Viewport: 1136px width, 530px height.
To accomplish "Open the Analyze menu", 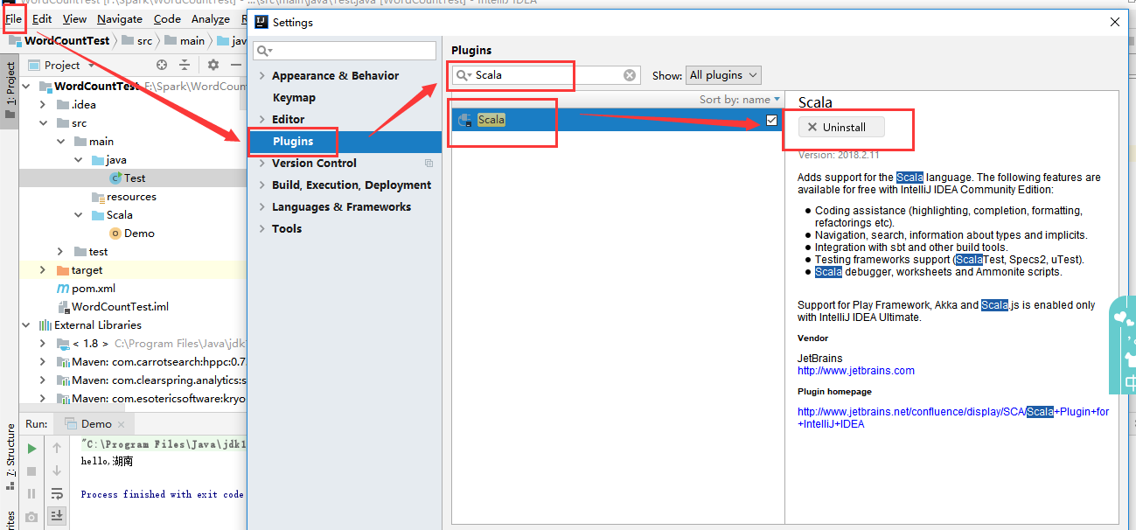I will [210, 18].
